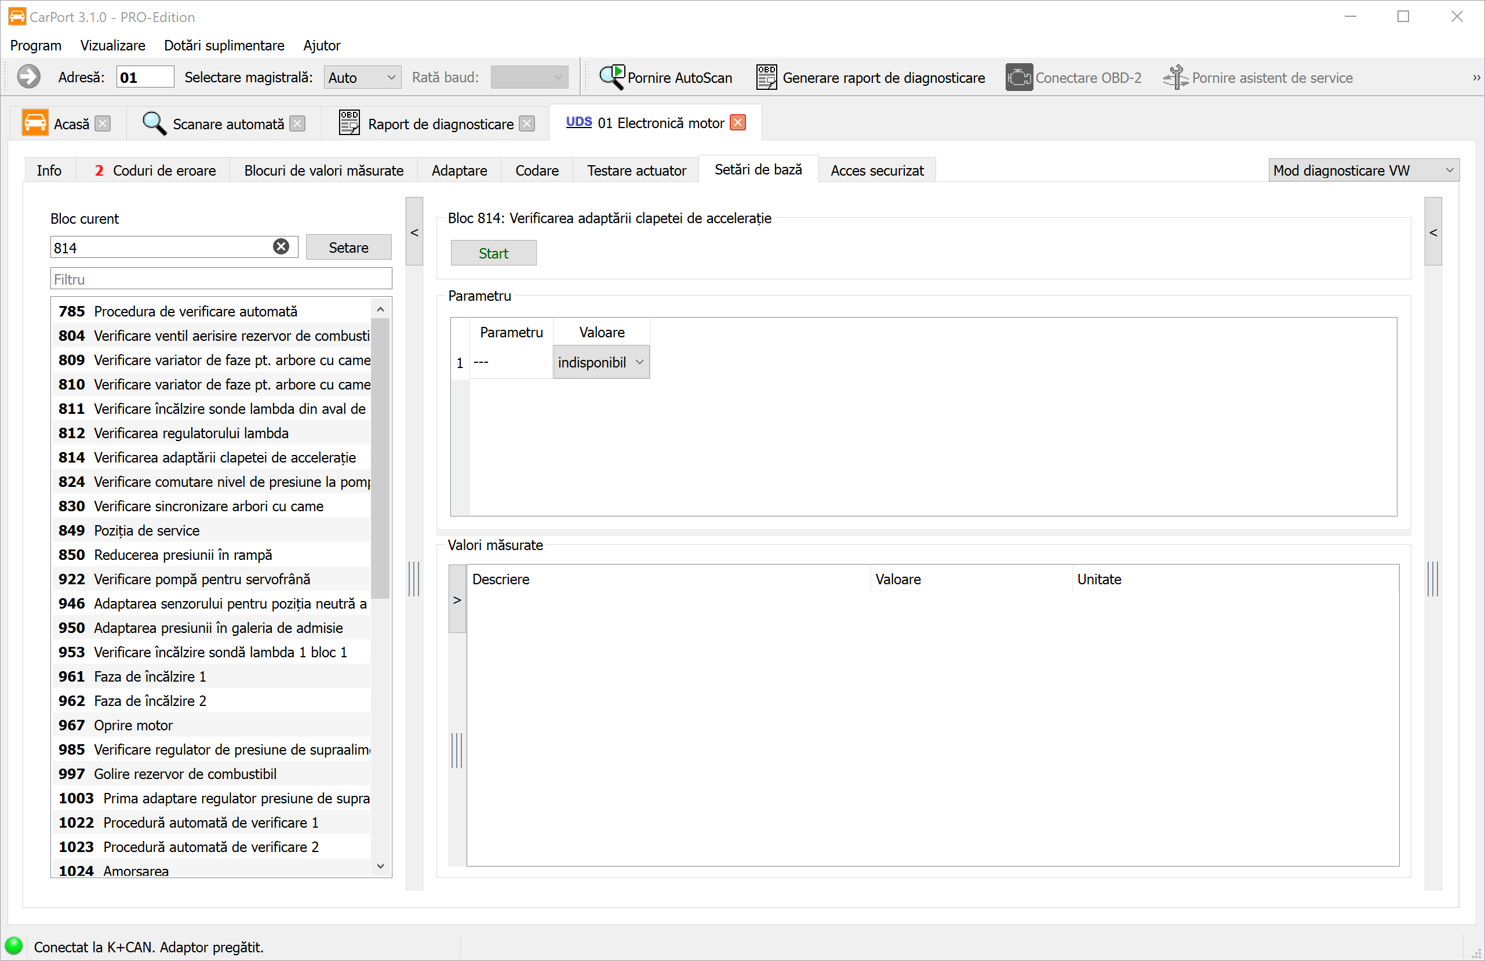Open the Mod diagnosticare VW dropdown
The image size is (1485, 961).
1363,170
